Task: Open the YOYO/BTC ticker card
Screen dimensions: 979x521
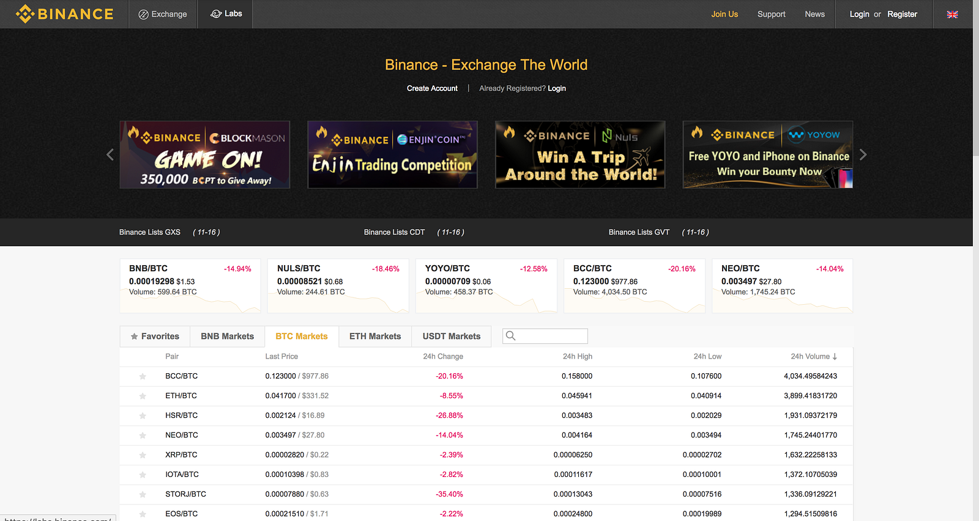Action: (486, 286)
